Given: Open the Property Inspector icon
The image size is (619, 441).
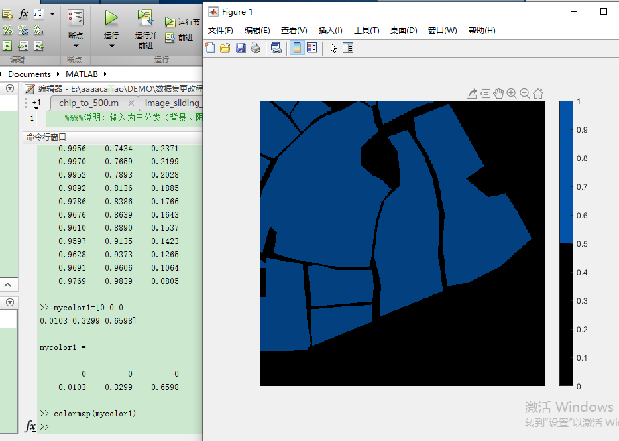Looking at the screenshot, I should (348, 48).
